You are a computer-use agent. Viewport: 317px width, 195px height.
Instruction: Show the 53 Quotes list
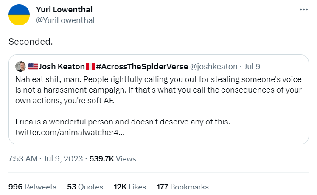click(x=85, y=187)
